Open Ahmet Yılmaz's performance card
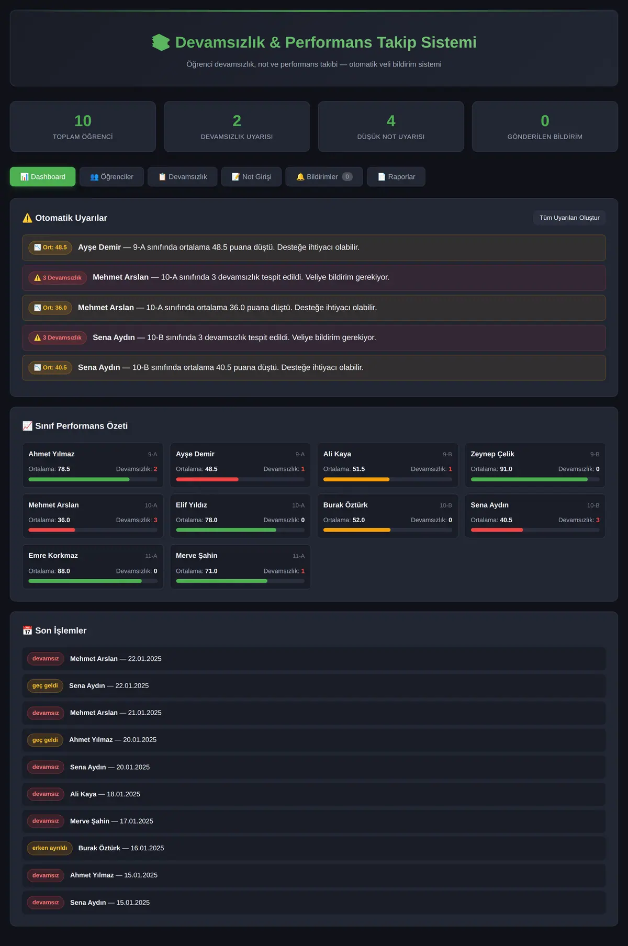This screenshot has height=946, width=628. (x=93, y=465)
